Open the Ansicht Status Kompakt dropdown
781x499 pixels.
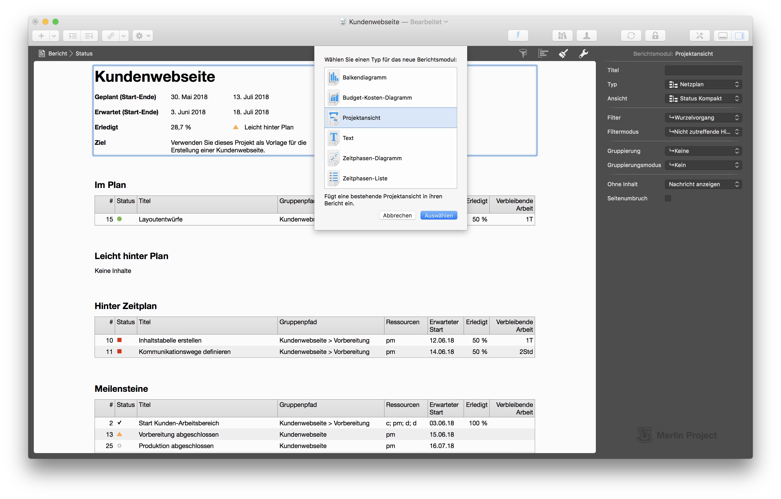coord(703,98)
